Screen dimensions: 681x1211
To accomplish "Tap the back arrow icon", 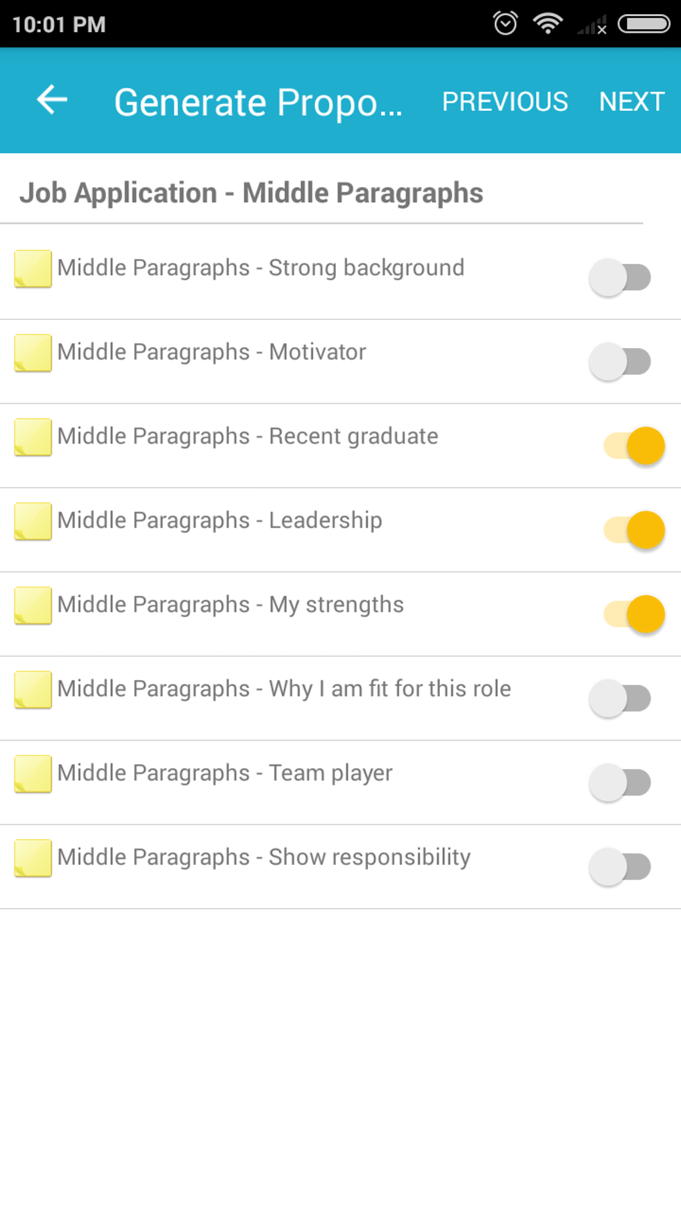I will pos(52,101).
